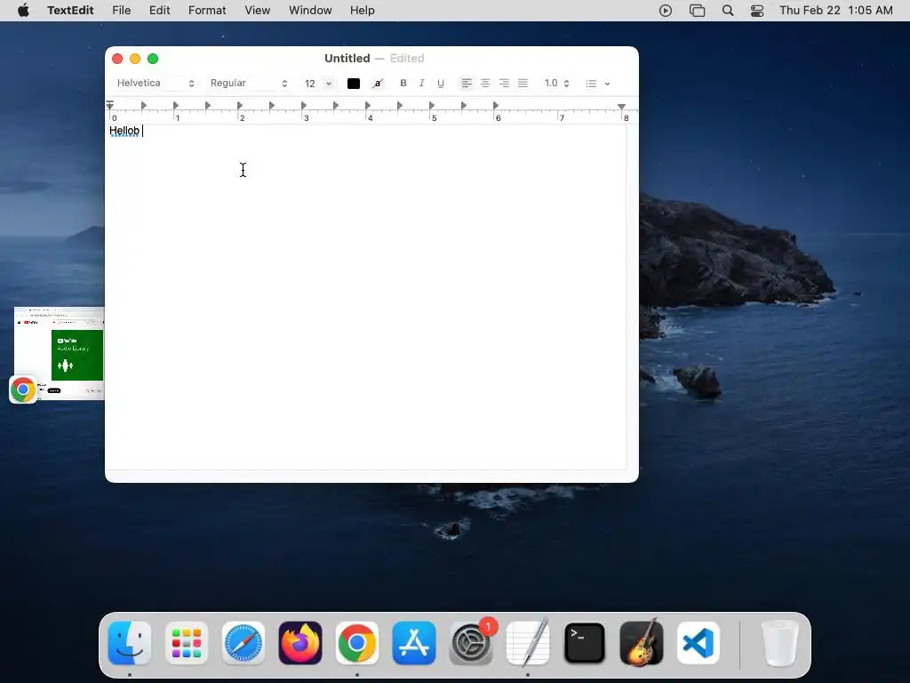The image size is (910, 683).
Task: Click the screen mirroring menu bar icon
Action: click(697, 11)
